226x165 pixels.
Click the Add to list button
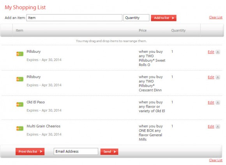[x=164, y=18]
